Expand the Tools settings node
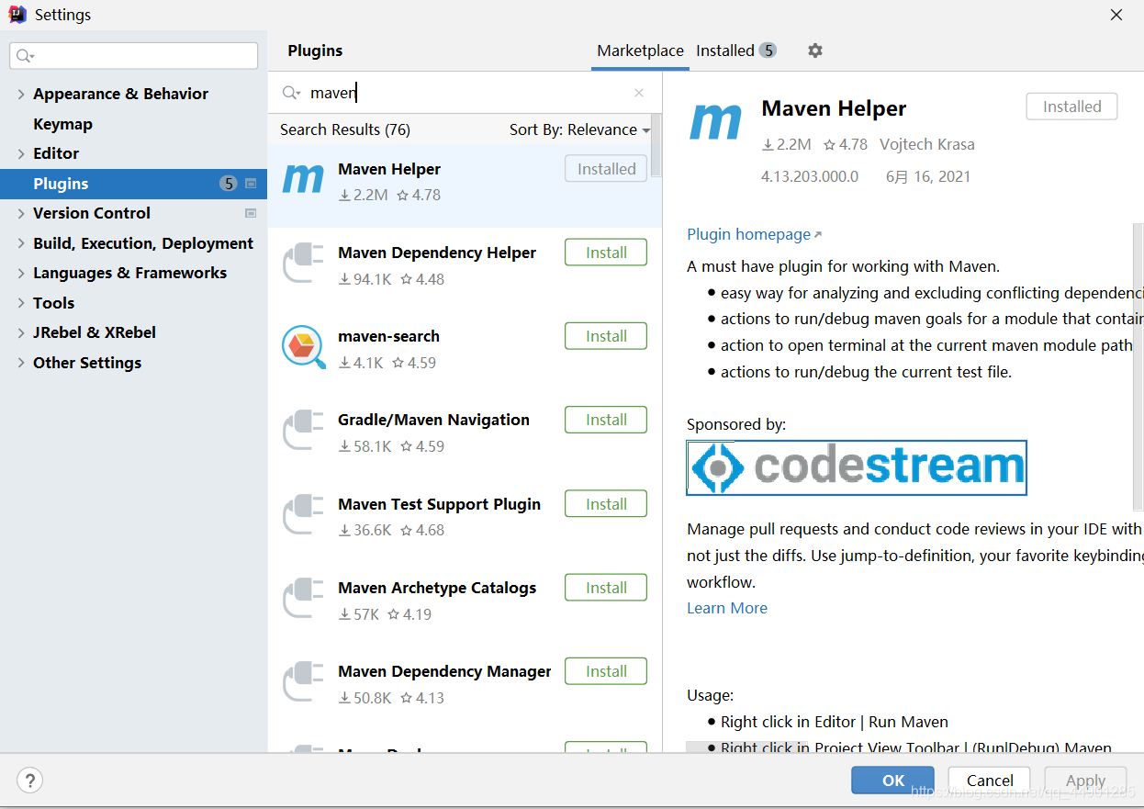Image resolution: width=1144 pixels, height=809 pixels. pyautogui.click(x=21, y=303)
